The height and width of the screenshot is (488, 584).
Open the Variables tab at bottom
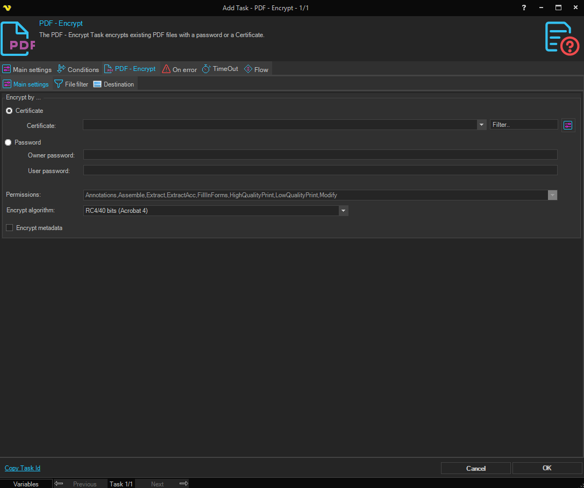[x=26, y=484]
